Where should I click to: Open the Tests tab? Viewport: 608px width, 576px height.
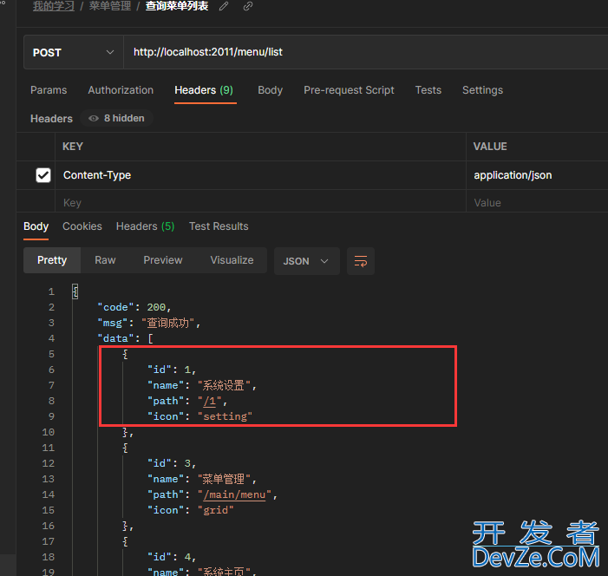[x=428, y=90]
